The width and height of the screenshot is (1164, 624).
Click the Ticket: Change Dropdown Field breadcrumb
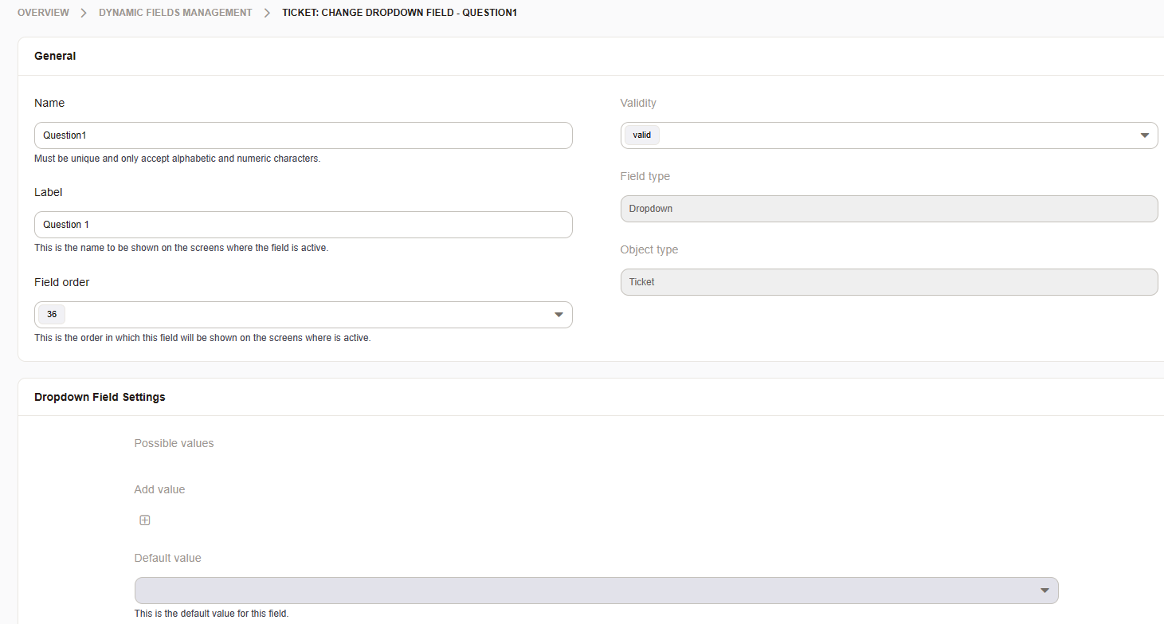pos(399,13)
